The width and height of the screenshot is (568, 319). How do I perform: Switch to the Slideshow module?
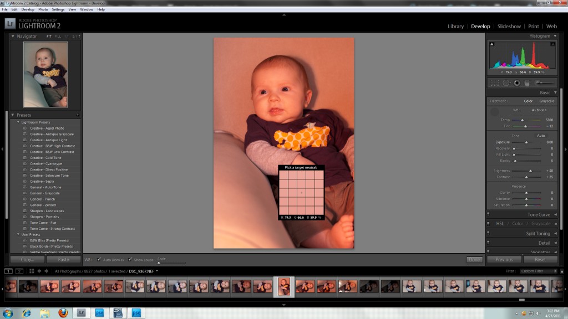tap(509, 26)
